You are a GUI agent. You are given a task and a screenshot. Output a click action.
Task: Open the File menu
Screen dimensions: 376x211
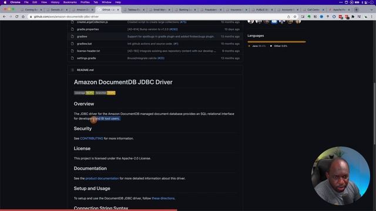(26, 2)
